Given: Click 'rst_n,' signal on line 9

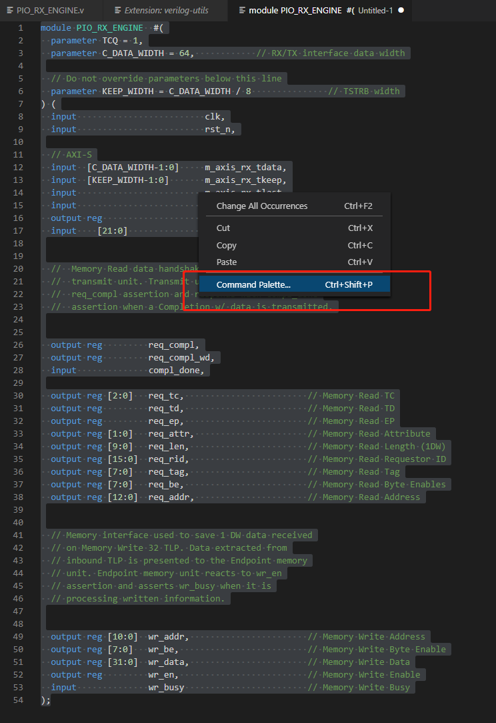Looking at the screenshot, I should (220, 130).
